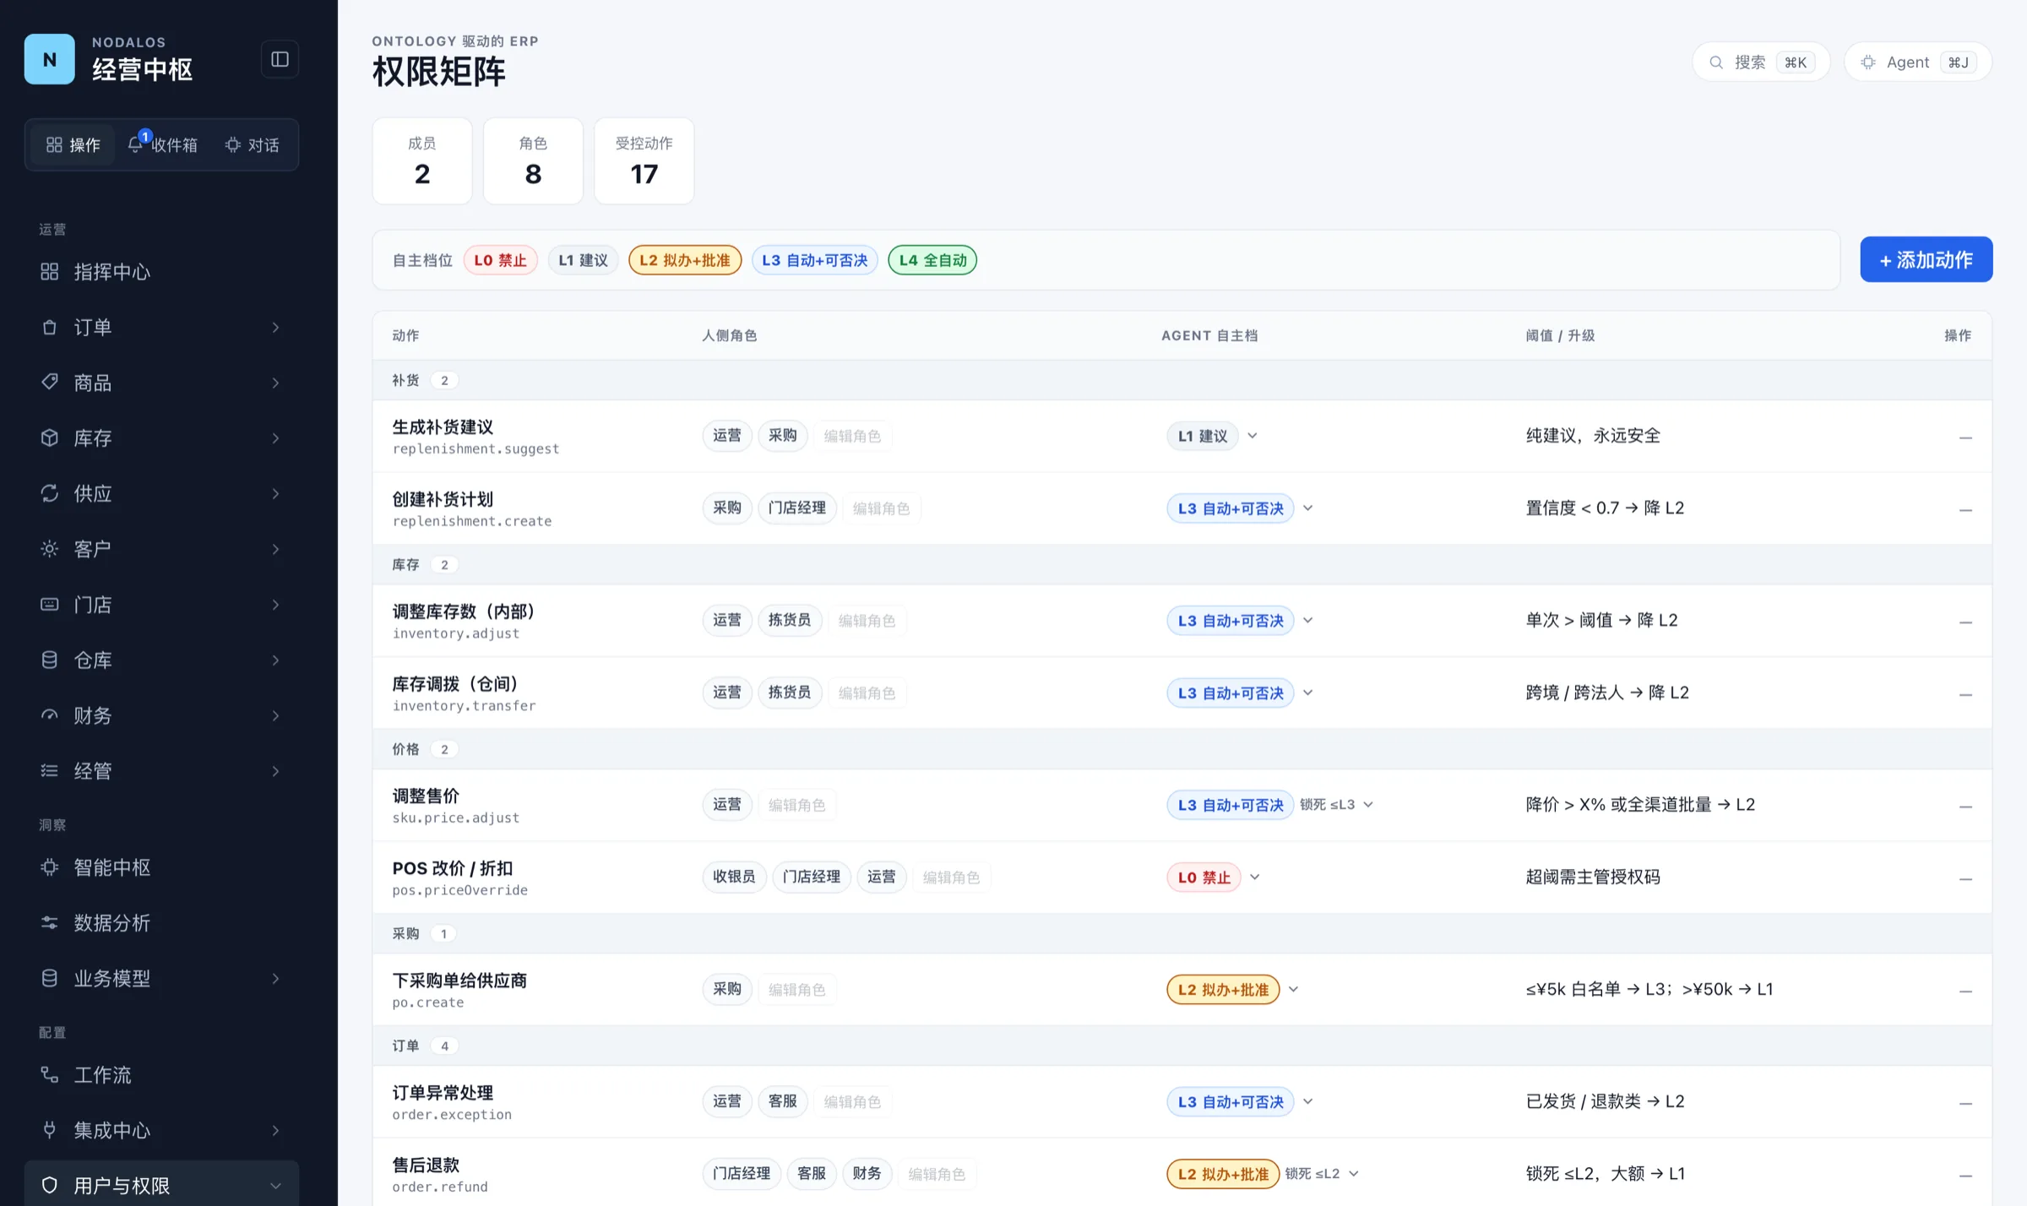Screen dimensions: 2027x1206
Task: Click the 对话 chip icon
Action: pos(233,145)
